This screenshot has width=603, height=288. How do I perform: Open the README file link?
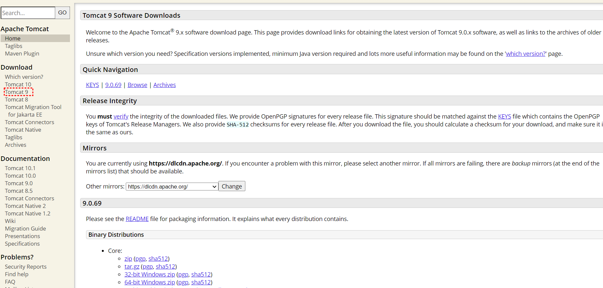[137, 219]
